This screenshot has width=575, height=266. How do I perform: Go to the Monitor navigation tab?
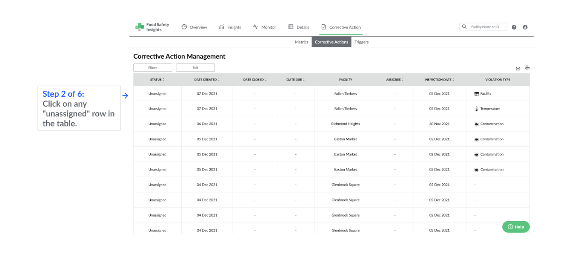tap(264, 27)
